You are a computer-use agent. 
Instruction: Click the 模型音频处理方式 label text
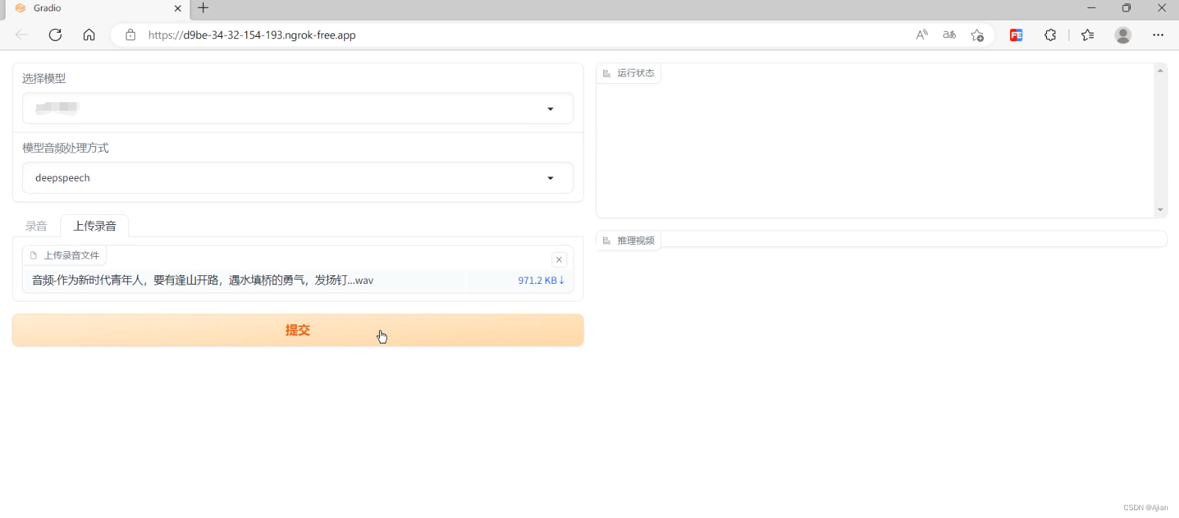(65, 148)
